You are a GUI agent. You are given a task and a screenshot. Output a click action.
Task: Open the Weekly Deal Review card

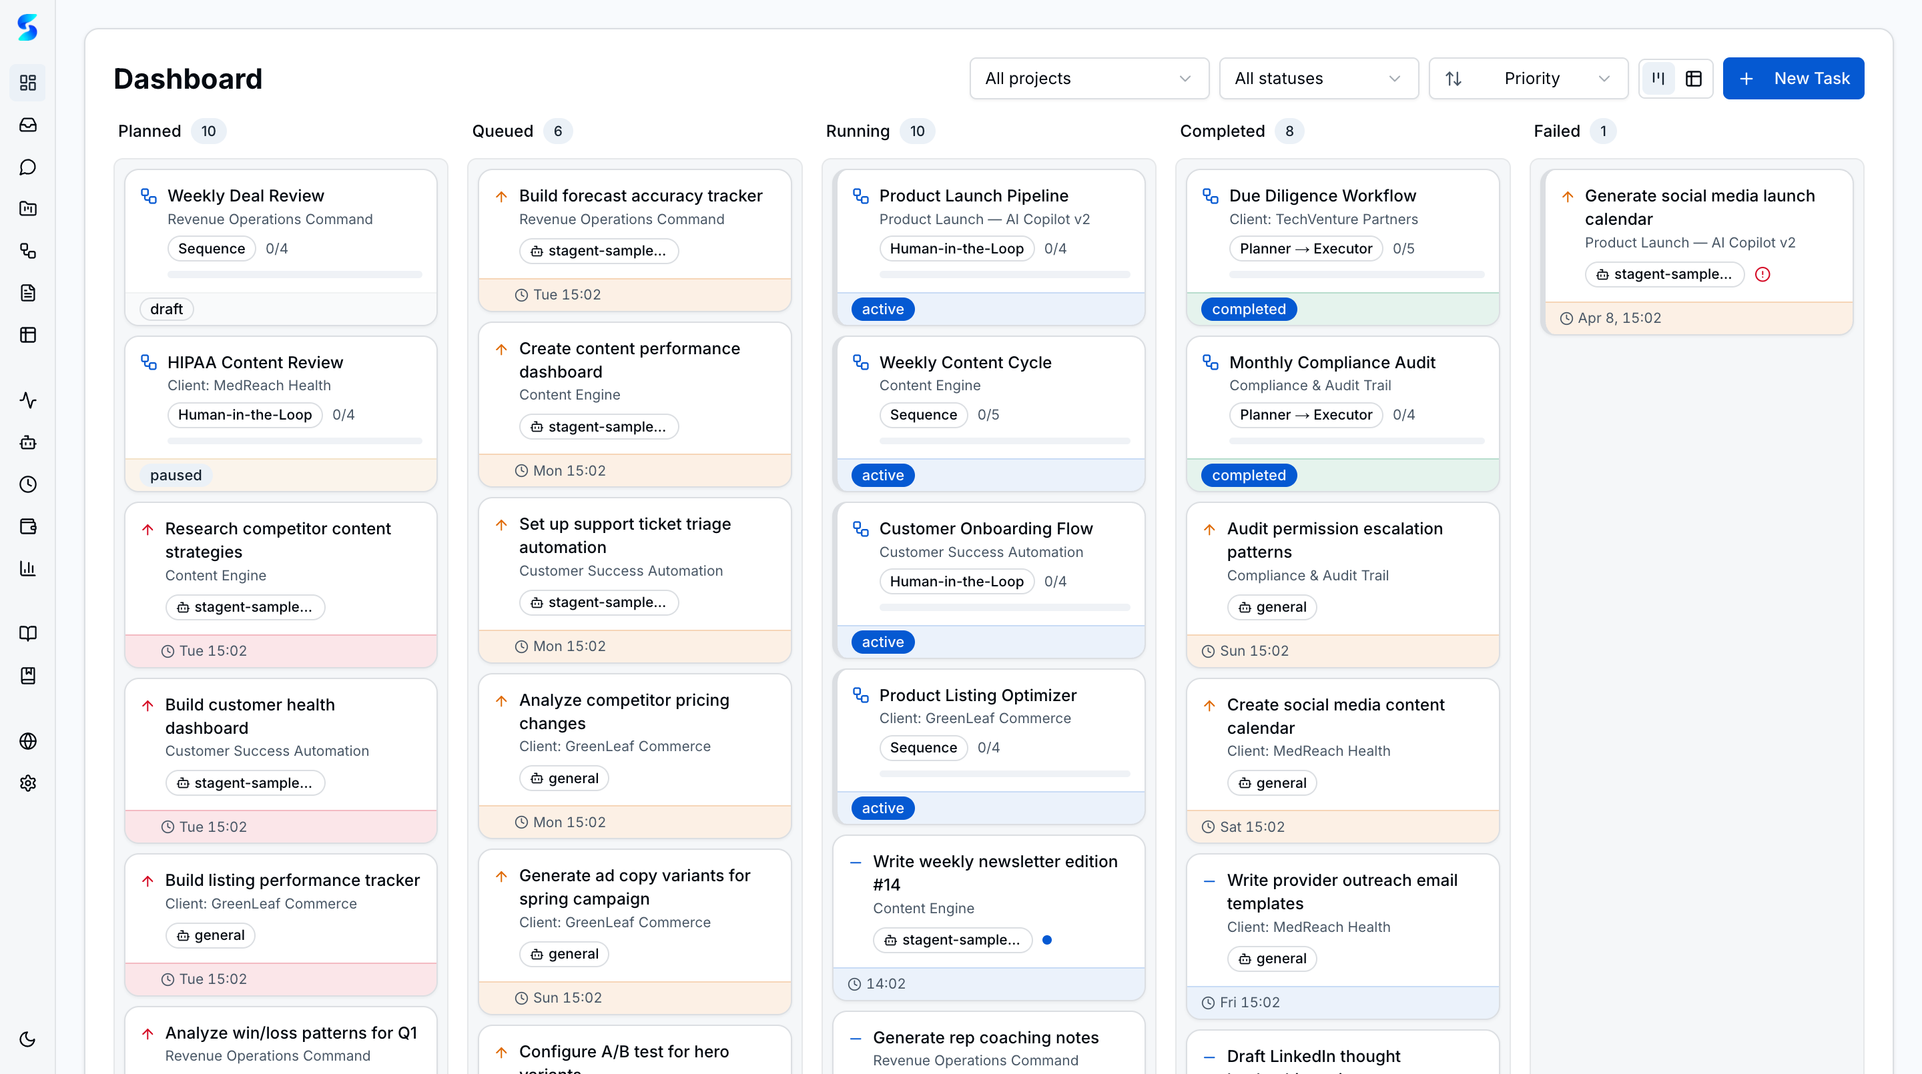(x=246, y=195)
